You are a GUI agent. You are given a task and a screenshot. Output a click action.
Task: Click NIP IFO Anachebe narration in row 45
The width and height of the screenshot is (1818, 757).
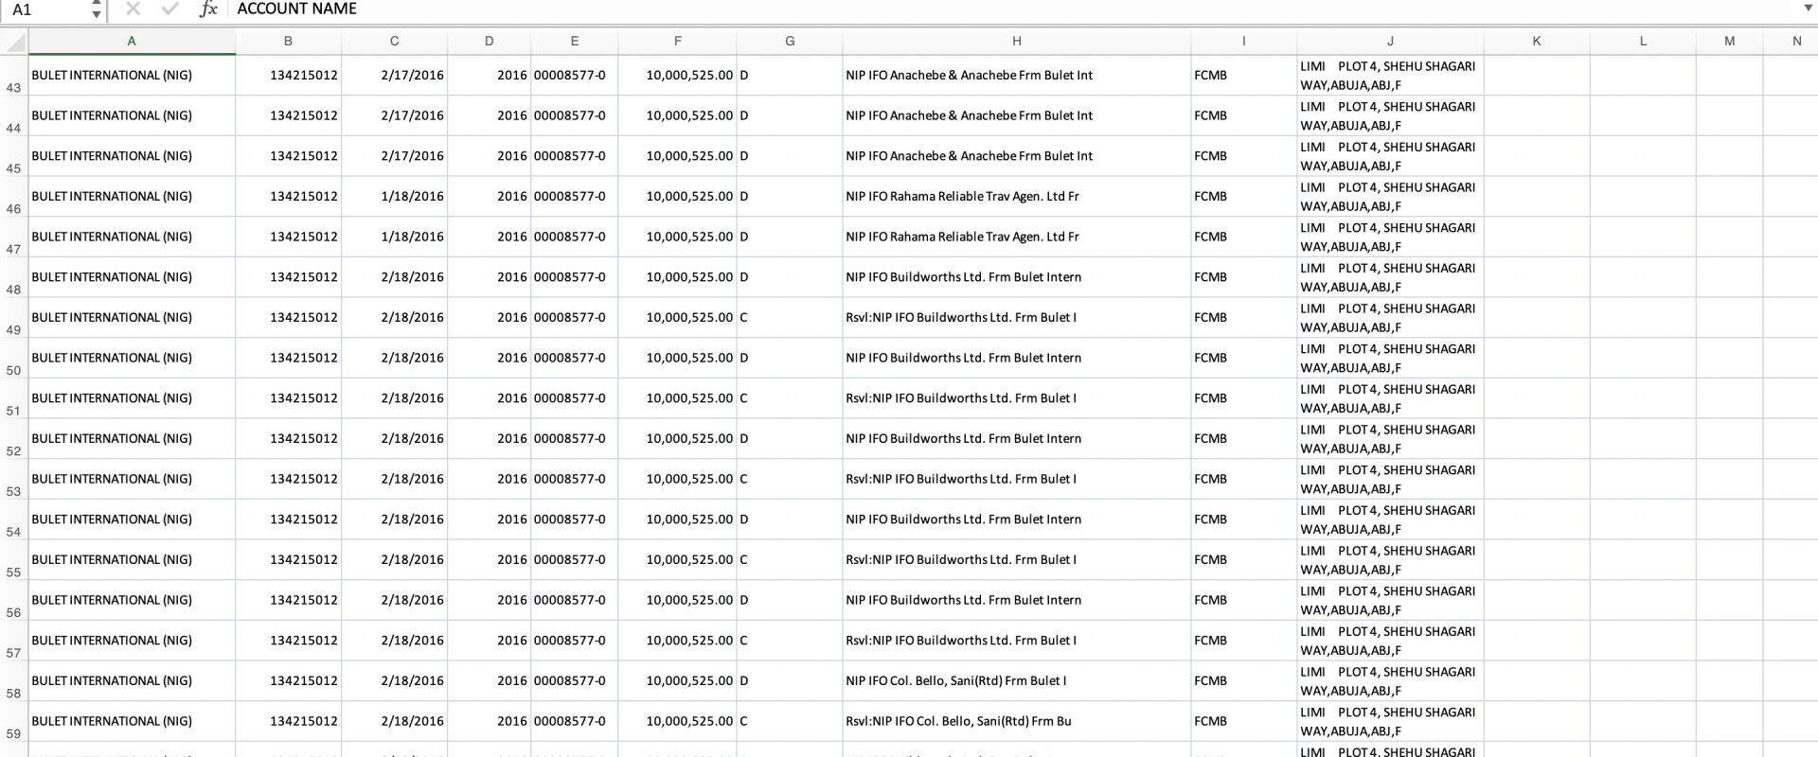tap(969, 156)
